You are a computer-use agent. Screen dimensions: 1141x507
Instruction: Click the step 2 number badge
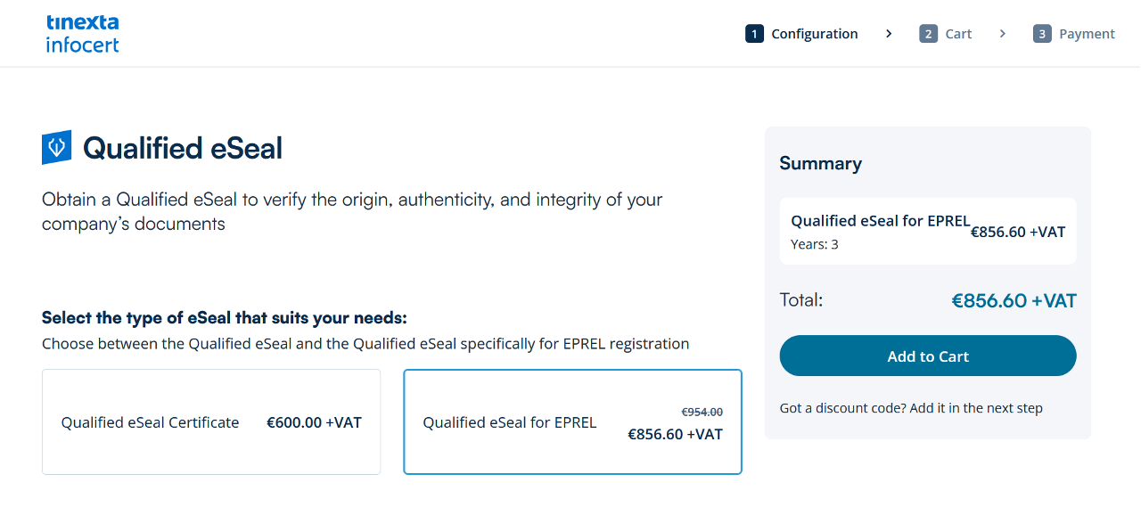coord(928,34)
